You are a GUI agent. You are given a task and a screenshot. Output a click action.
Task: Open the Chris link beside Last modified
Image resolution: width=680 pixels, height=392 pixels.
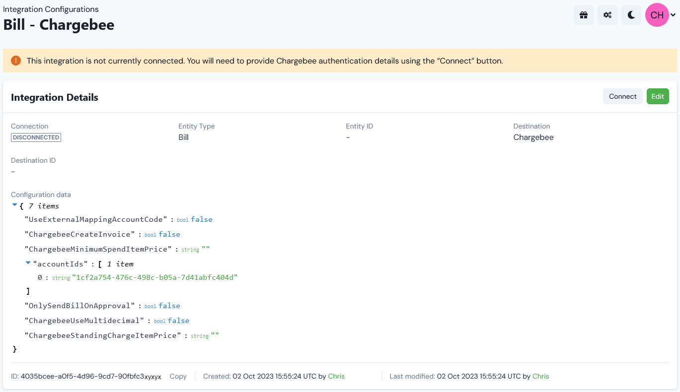540,376
